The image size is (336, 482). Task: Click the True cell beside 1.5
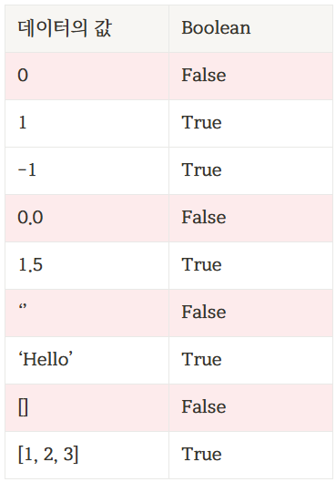251,265
